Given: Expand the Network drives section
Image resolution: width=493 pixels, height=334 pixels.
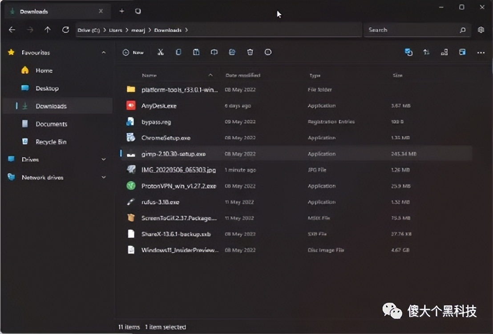Looking at the screenshot, I should tap(104, 177).
